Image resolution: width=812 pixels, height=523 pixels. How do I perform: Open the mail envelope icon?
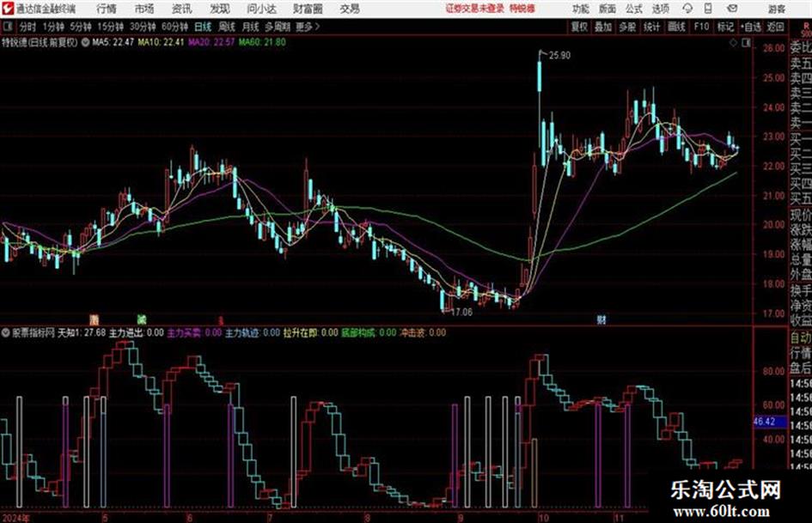click(x=732, y=9)
